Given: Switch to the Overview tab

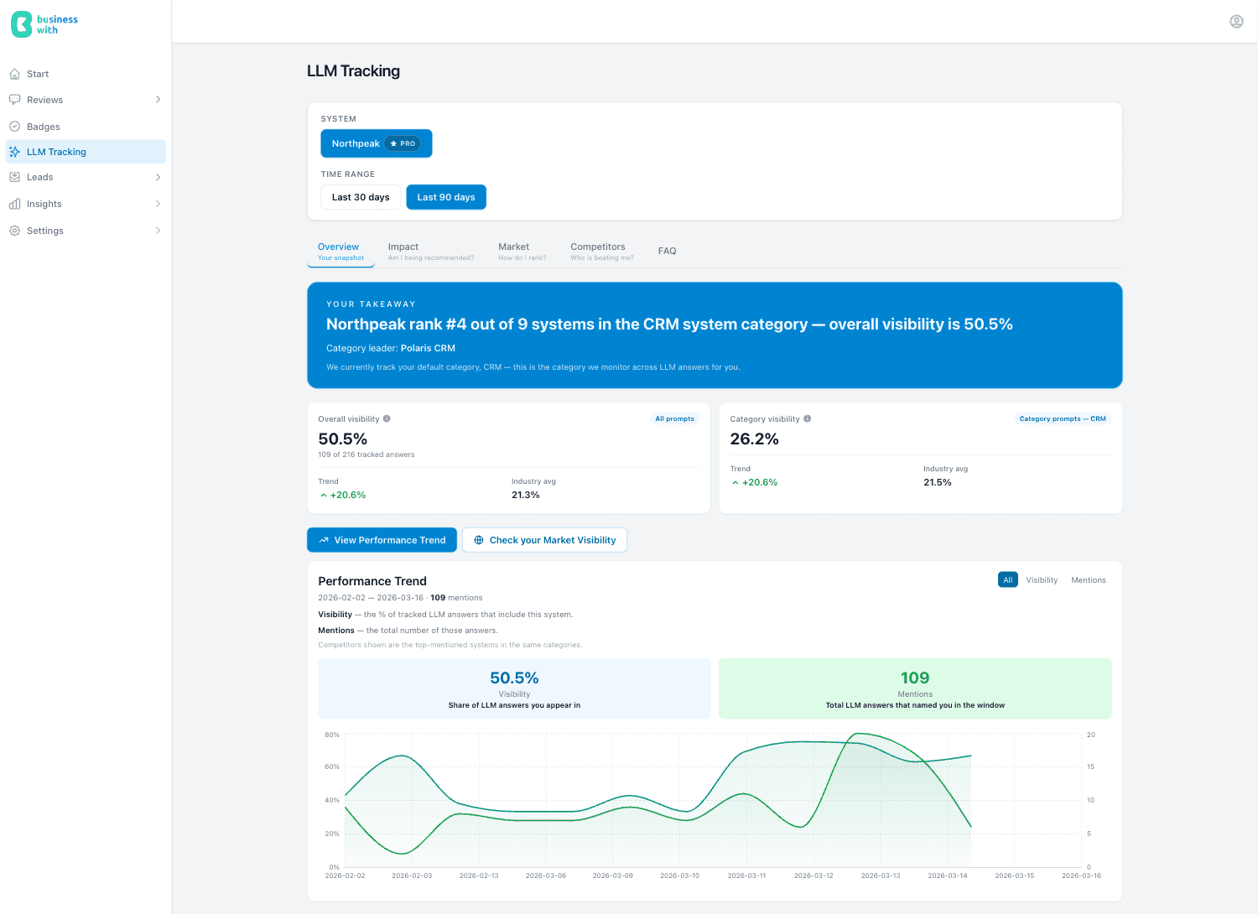Looking at the screenshot, I should click(x=340, y=252).
